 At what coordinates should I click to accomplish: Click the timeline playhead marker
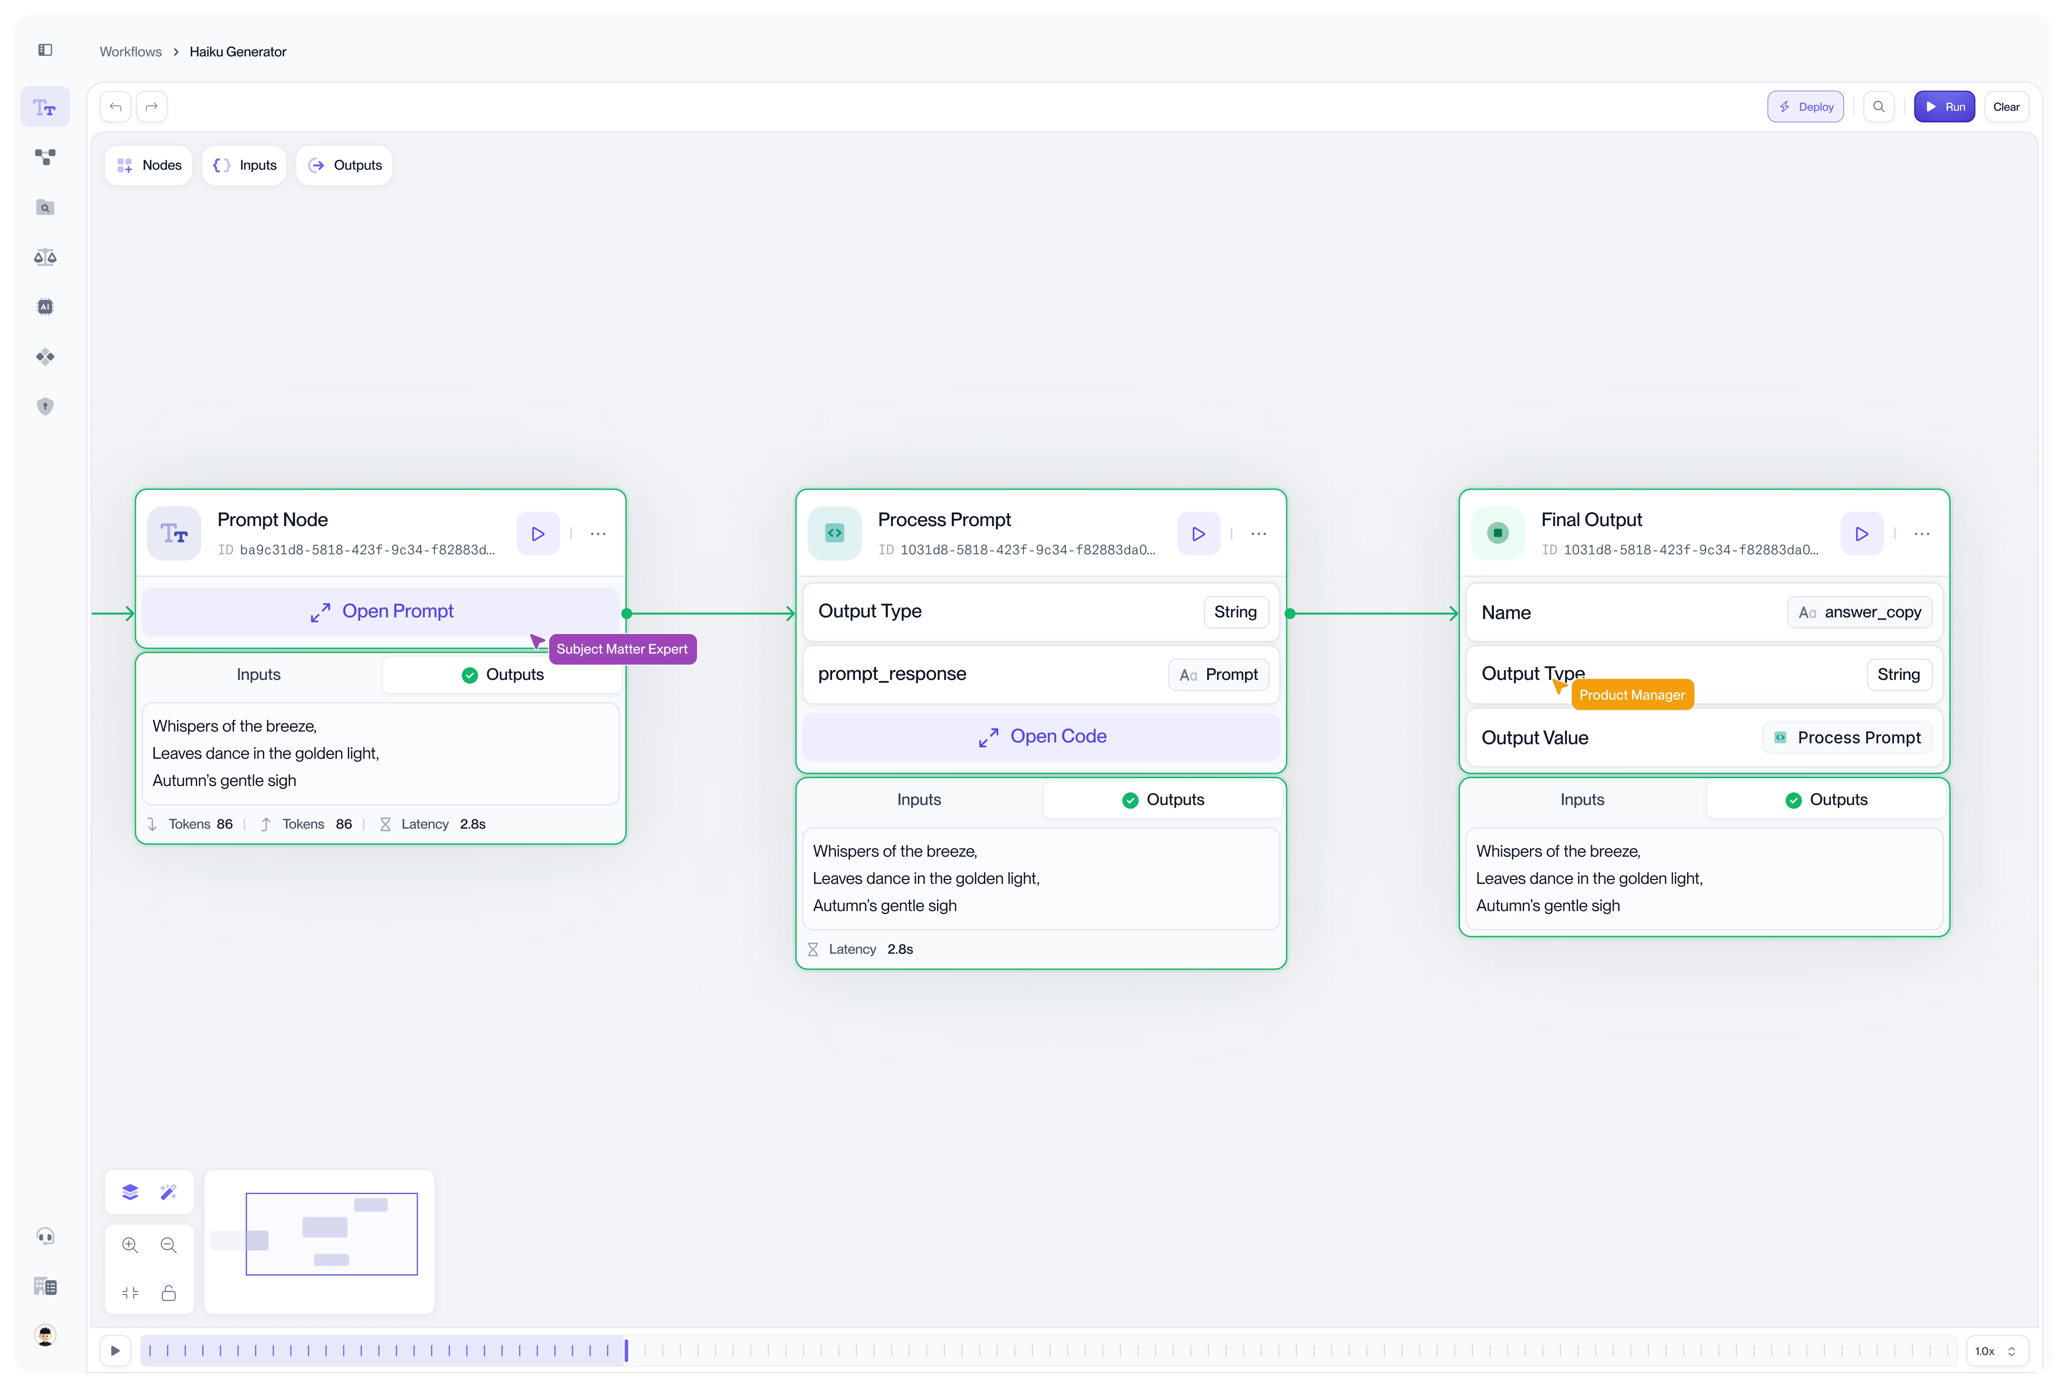pyautogui.click(x=626, y=1351)
